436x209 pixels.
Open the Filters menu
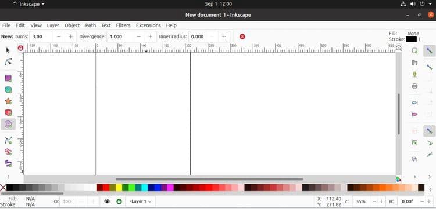pos(123,25)
